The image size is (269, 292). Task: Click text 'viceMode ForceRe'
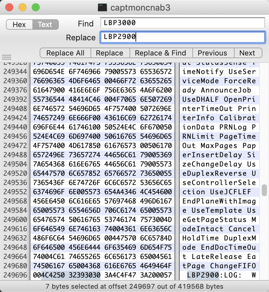219,81
